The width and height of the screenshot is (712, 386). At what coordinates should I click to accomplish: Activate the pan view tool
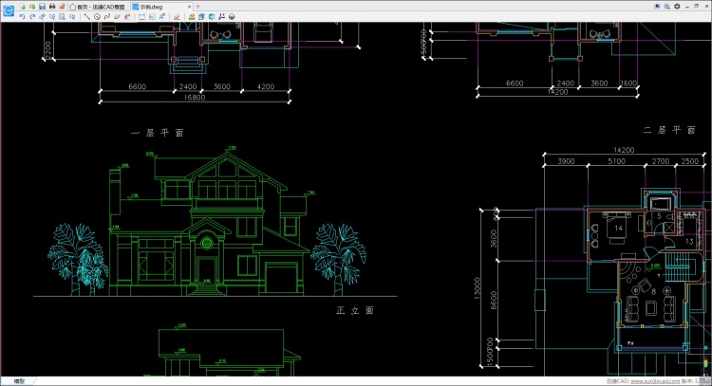(x=42, y=17)
